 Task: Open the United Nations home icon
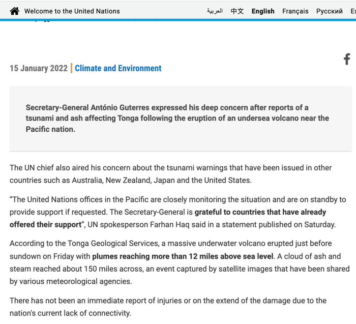coord(15,11)
